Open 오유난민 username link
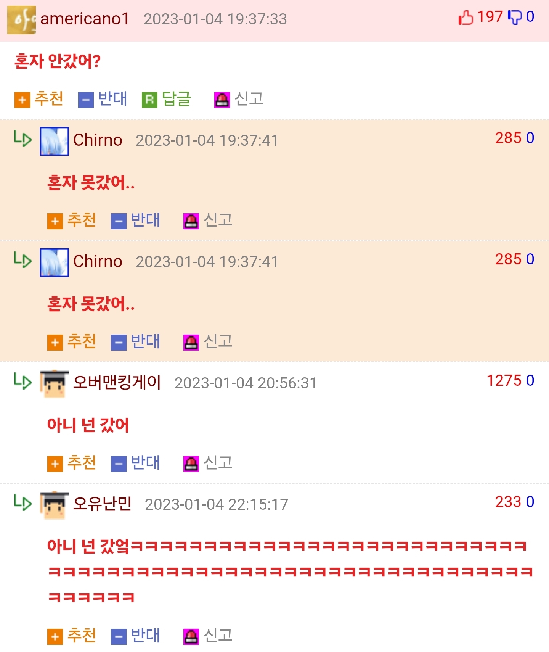 [102, 504]
